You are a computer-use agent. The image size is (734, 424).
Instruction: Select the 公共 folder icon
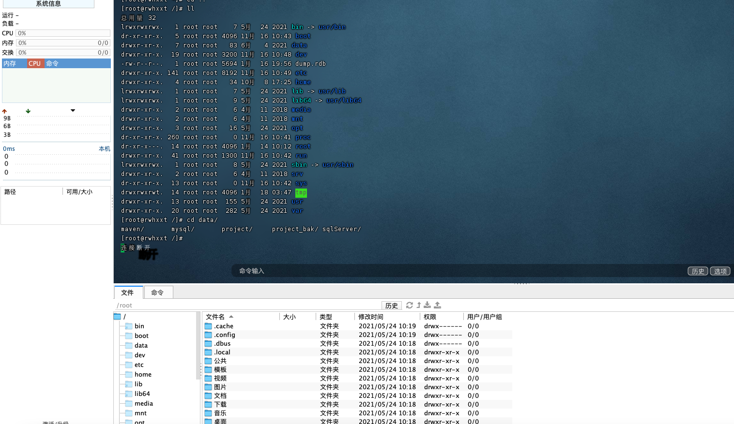point(208,361)
